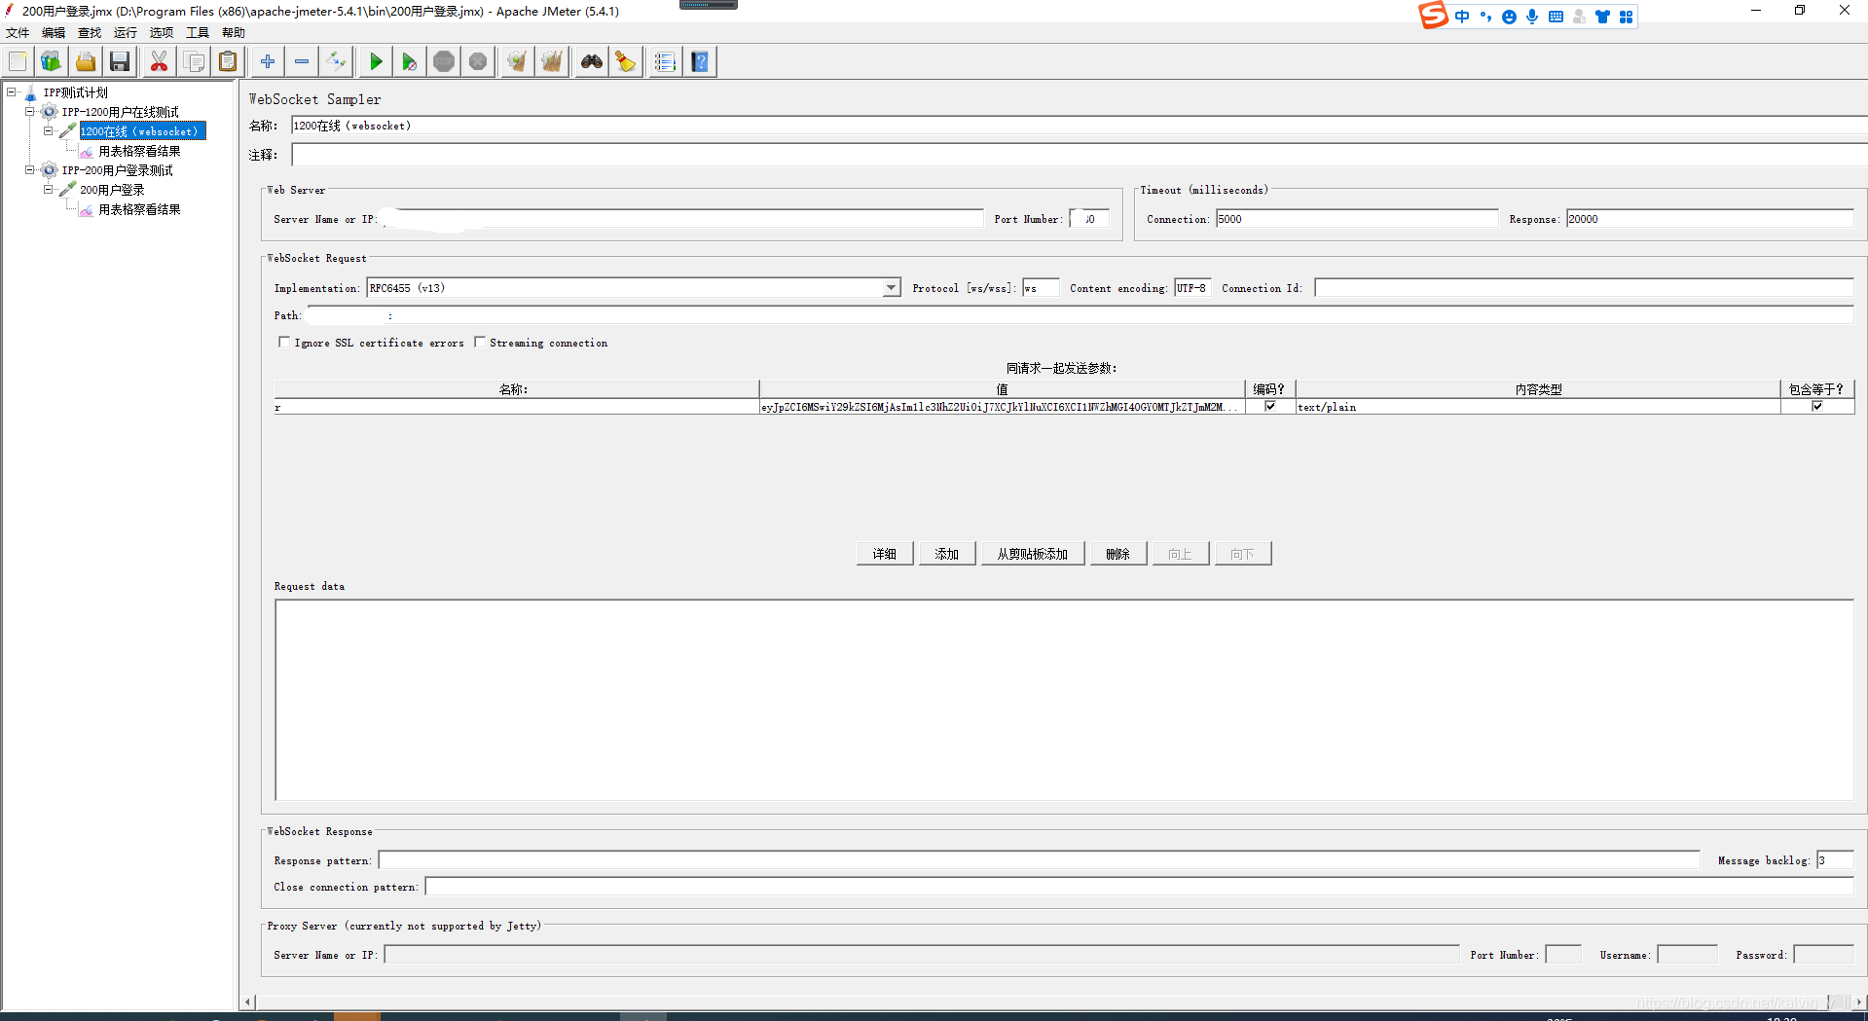Screen dimensions: 1868x1021
Task: Collapse the 200用户登录 sampler node
Action: click(48, 190)
